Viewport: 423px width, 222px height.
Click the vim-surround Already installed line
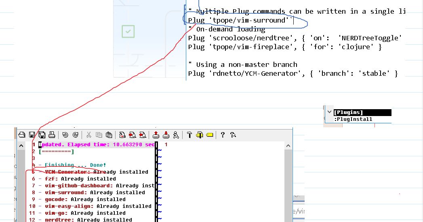[x=92, y=193]
